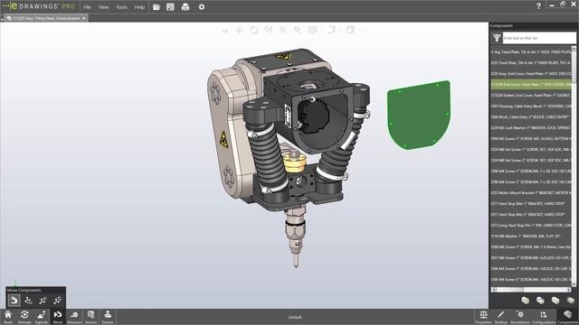
Task: Click the Pan tool in heads-up toolbar
Action: point(239,30)
